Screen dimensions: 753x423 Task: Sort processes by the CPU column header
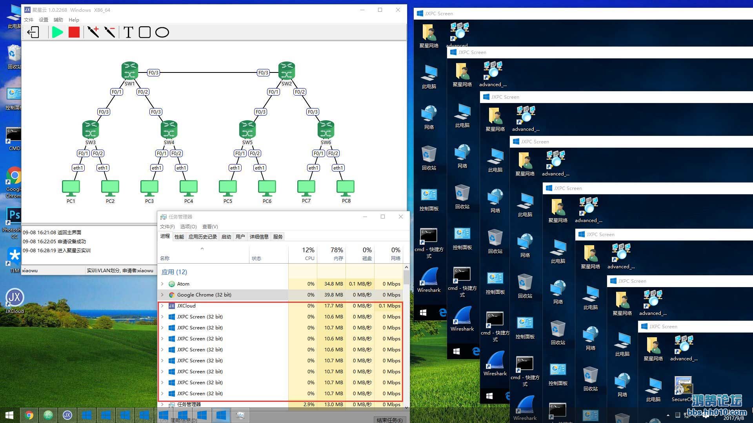(x=303, y=253)
